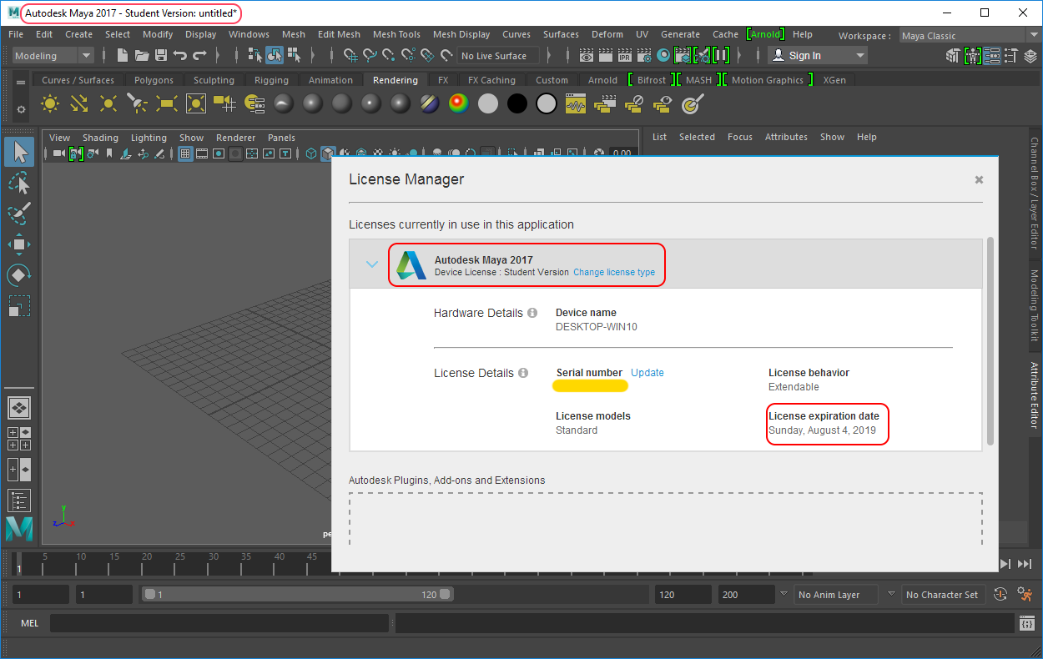Create a spot light from the shelf
Viewport: 1043px width, 659px height.
[x=138, y=103]
